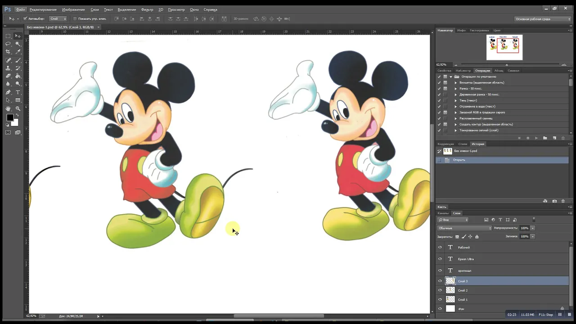Screen dimensions: 576x324
Task: Filter layers by type (T) icon
Action: pyautogui.click(x=500, y=220)
